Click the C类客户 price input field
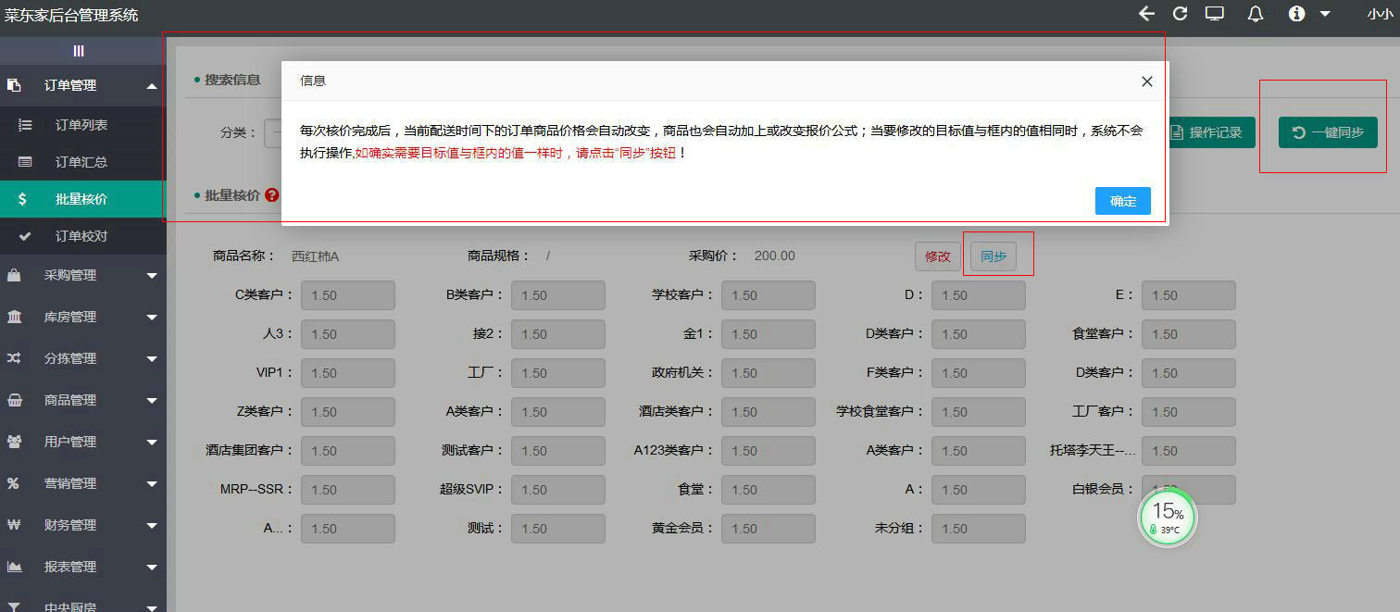This screenshot has height=612, width=1400. point(348,294)
